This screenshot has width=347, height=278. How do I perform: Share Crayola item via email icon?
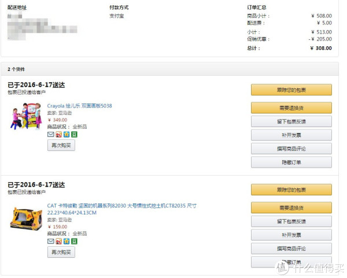tap(51, 134)
